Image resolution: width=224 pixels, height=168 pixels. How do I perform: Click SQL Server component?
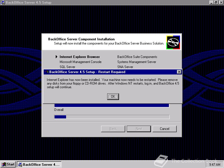[67, 67]
